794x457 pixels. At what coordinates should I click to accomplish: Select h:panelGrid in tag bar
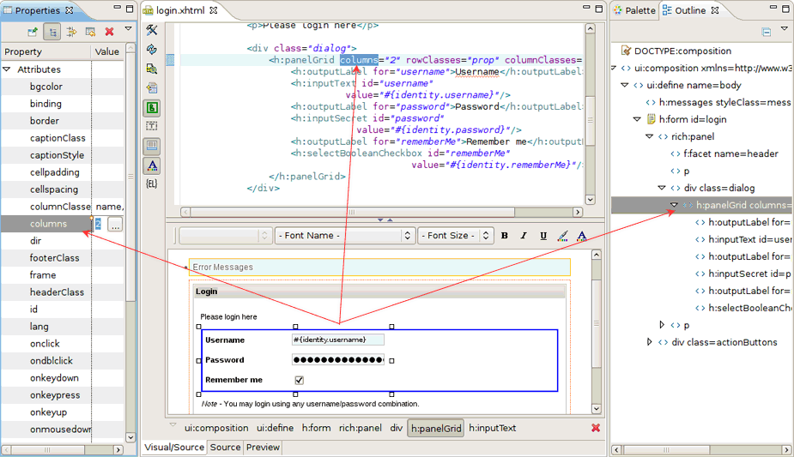(436, 429)
